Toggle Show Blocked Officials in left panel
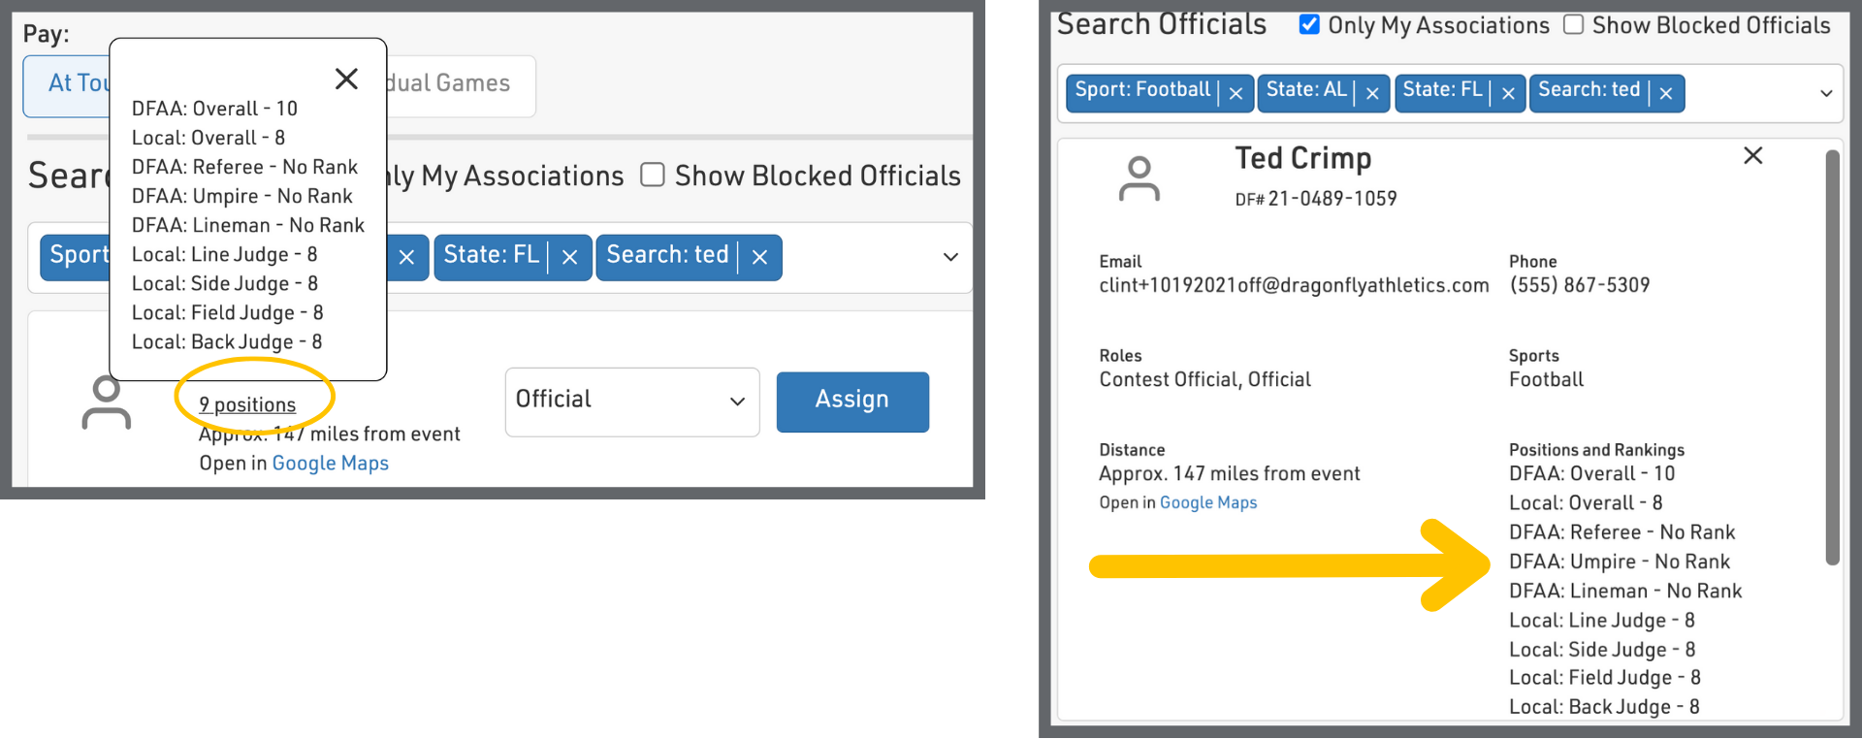 653,175
